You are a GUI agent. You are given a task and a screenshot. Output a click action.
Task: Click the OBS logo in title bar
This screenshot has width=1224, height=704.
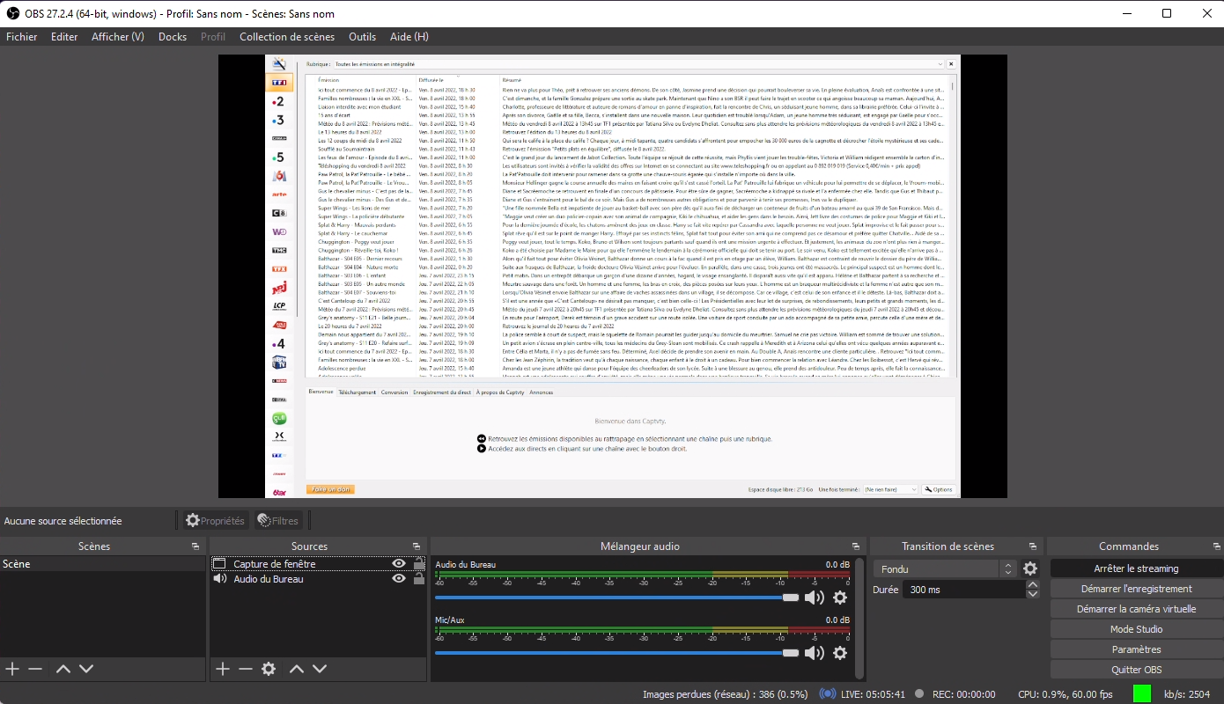(x=13, y=13)
